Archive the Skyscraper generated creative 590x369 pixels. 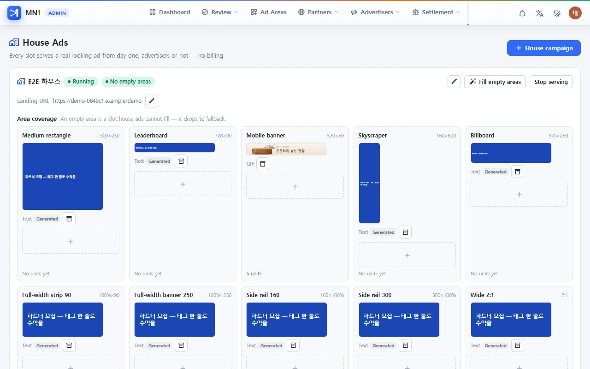point(405,232)
